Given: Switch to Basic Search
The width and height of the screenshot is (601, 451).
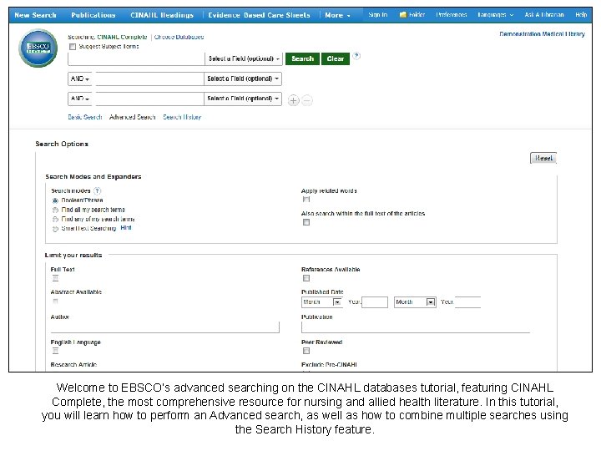Looking at the screenshot, I should coord(84,117).
